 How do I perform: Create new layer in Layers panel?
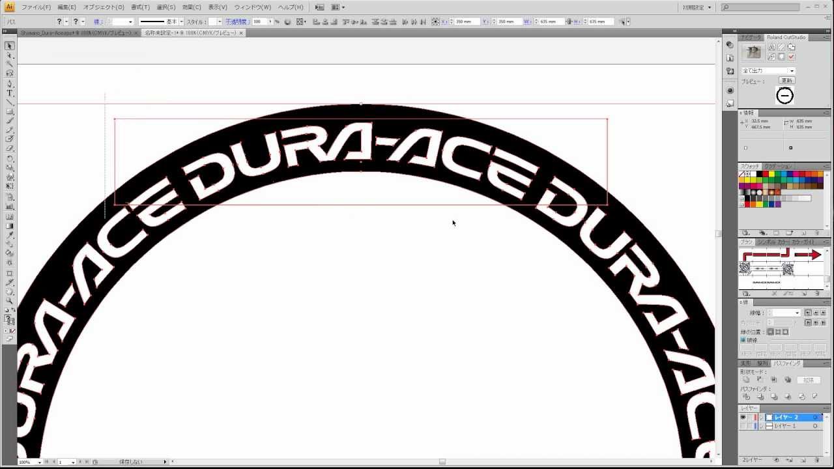click(x=803, y=460)
